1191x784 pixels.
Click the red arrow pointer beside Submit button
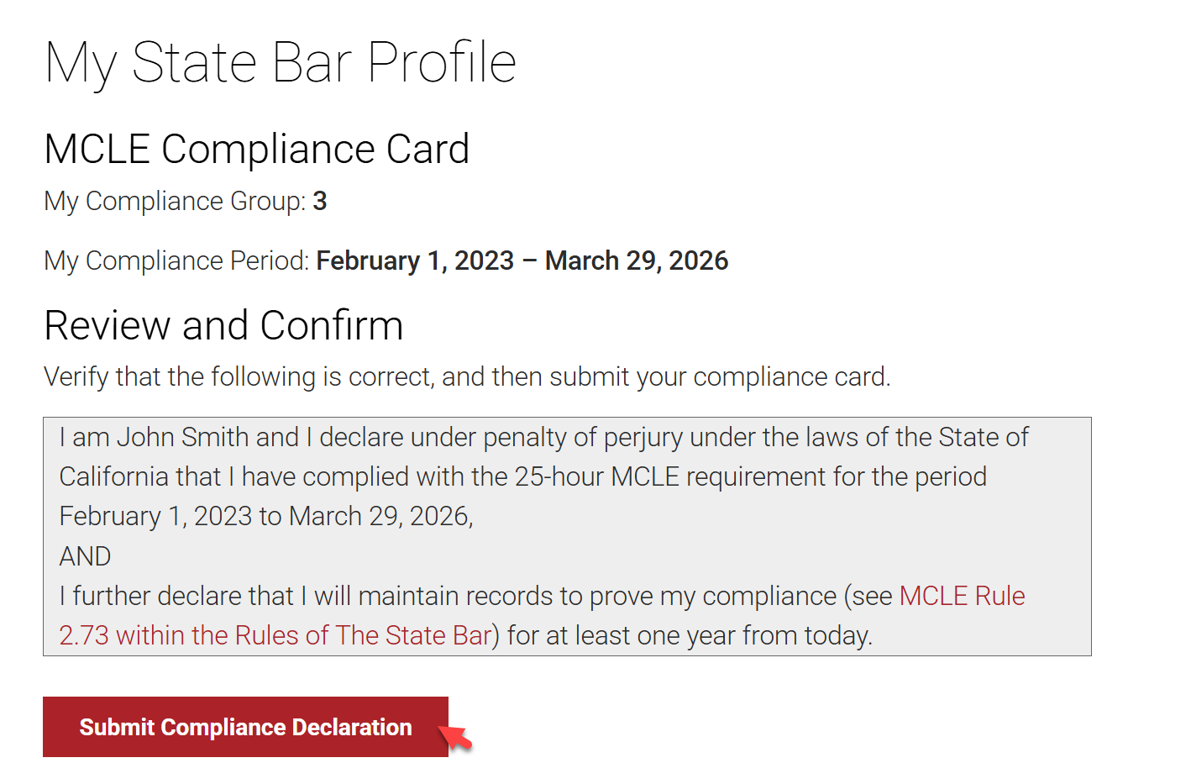tap(457, 739)
